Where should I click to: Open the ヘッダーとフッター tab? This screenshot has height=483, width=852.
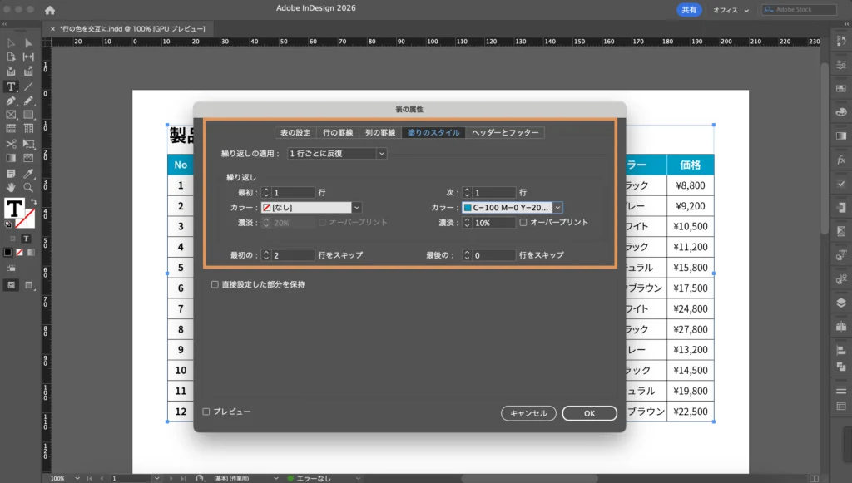tap(505, 132)
